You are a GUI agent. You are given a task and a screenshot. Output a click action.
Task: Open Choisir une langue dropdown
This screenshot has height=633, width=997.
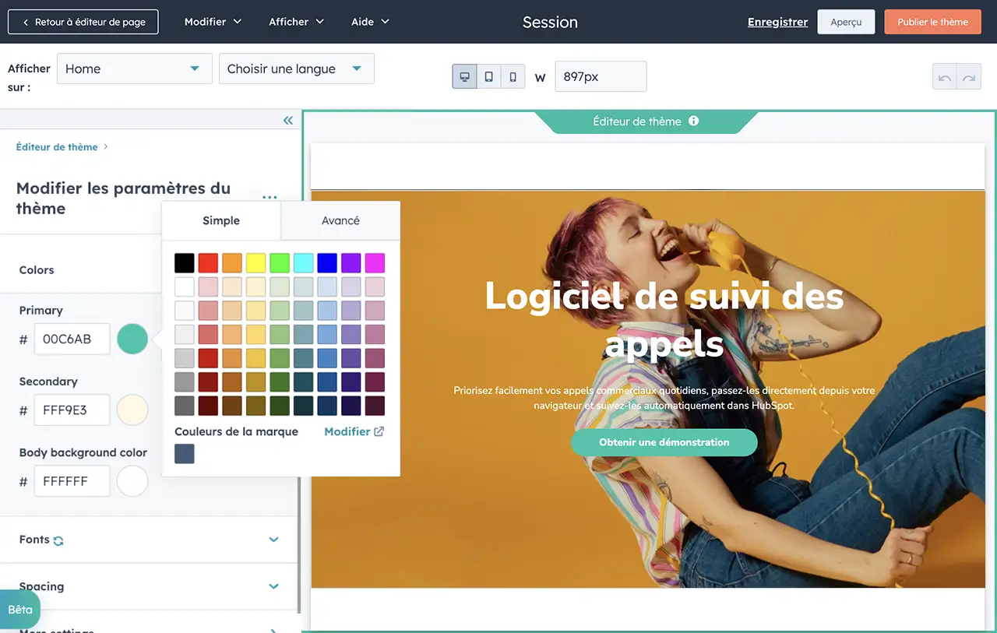[296, 69]
